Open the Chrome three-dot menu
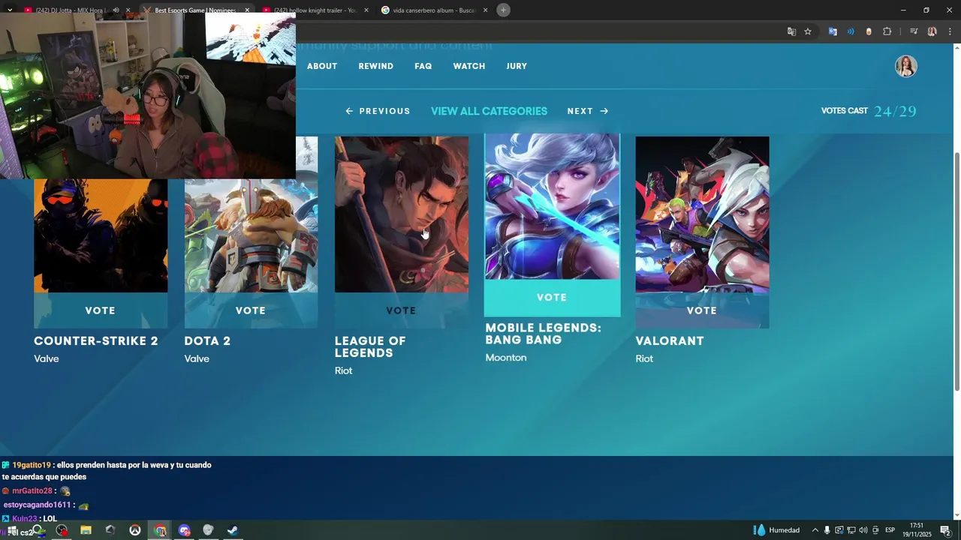The image size is (961, 540). click(x=950, y=31)
